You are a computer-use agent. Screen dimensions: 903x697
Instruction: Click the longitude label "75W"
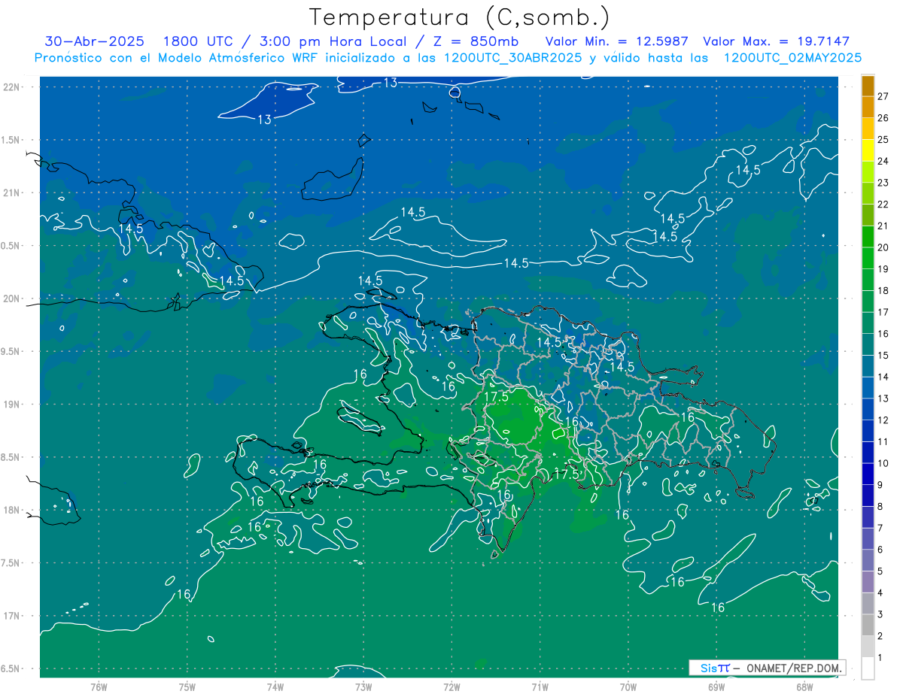187,687
